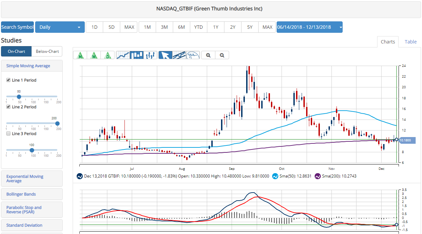Select the On-Chart studies tab
The width and height of the screenshot is (422, 234).
coord(16,51)
